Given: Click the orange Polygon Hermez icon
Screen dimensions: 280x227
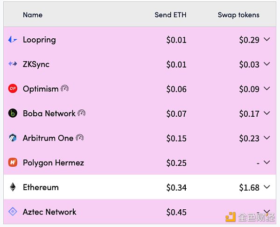Looking at the screenshot, I should point(13,163).
